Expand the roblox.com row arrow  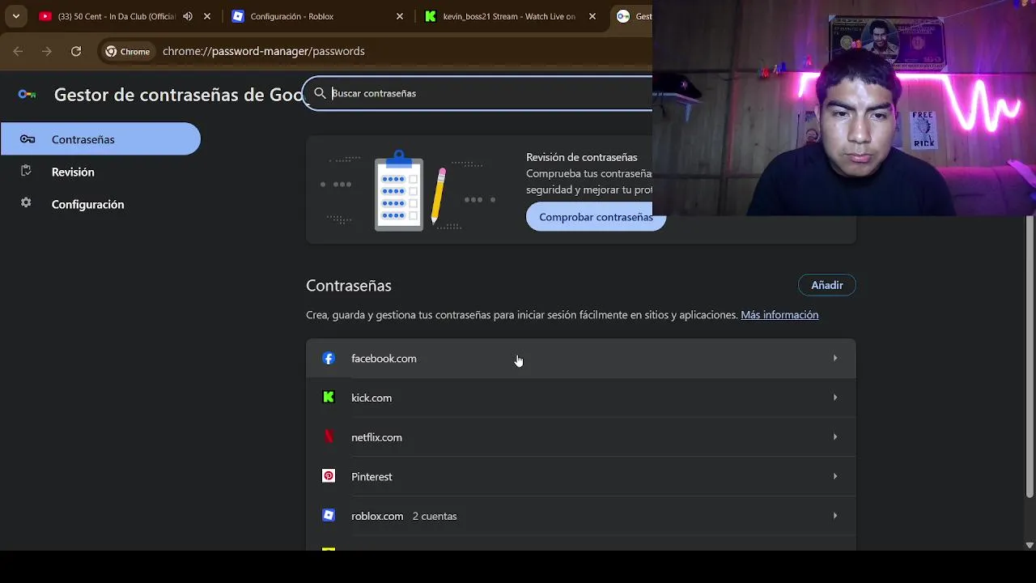(x=835, y=516)
